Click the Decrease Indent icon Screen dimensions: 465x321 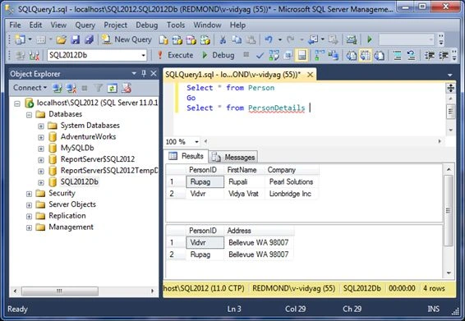(x=430, y=55)
